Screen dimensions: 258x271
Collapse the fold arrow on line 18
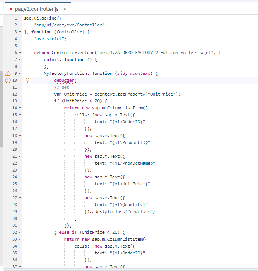point(20,135)
